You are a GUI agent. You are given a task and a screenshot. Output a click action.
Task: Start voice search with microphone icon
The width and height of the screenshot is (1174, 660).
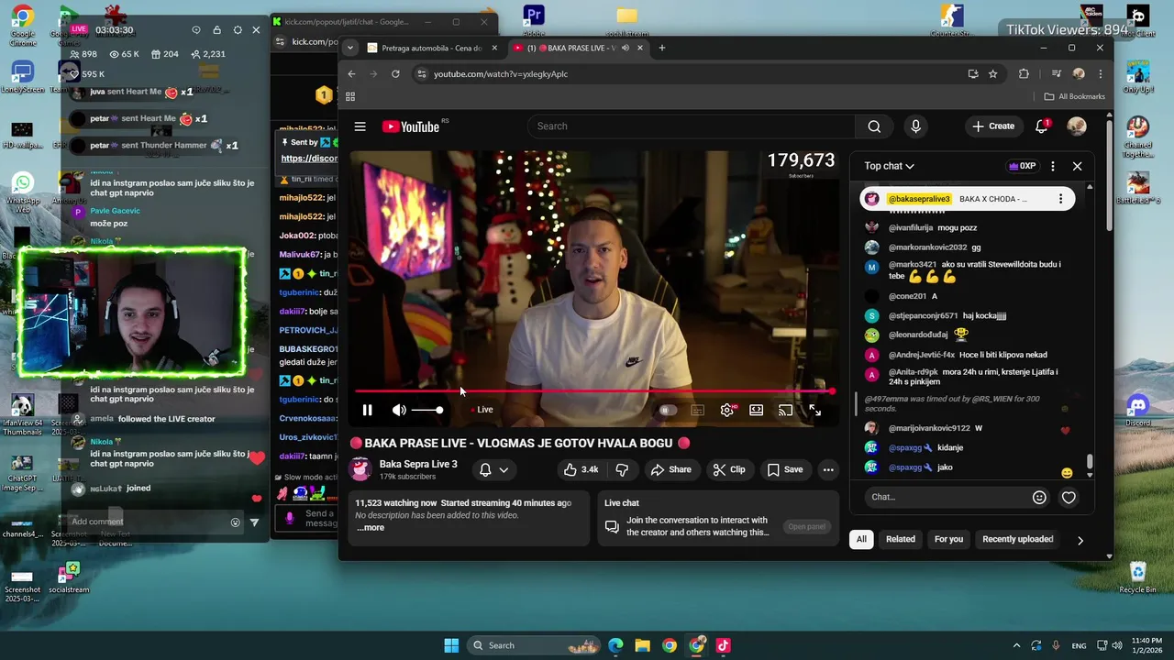click(915, 126)
